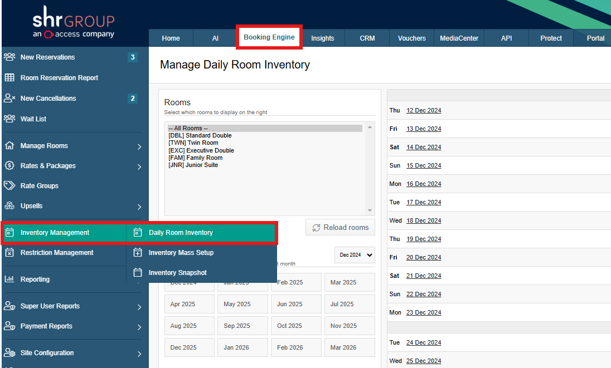611x368 pixels.
Task: Select [DBL] Standard Double in the list
Action: (x=265, y=135)
